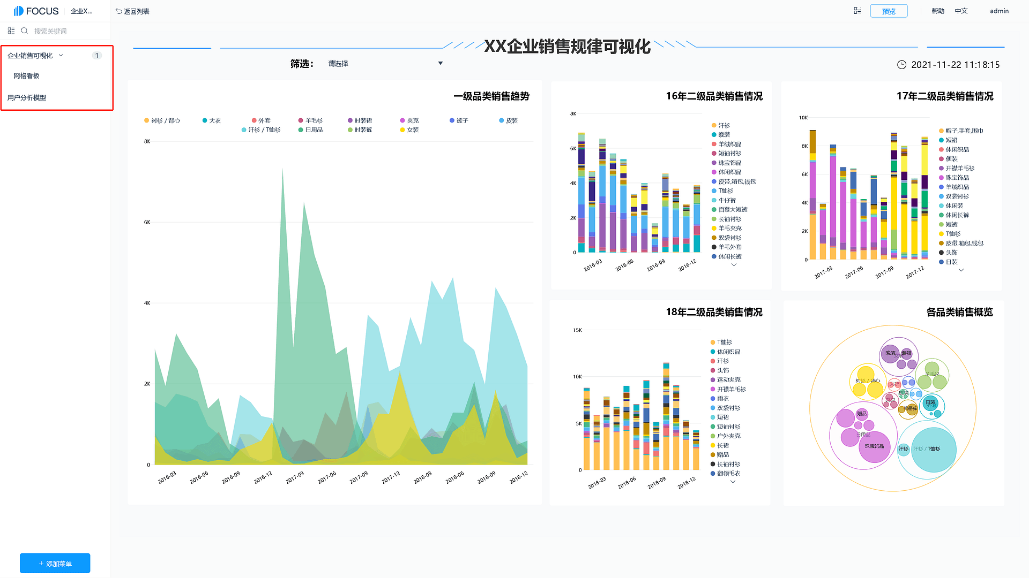Toggle 裤子 series in trend legend
Viewport: 1029px width, 578px height.
(x=459, y=120)
